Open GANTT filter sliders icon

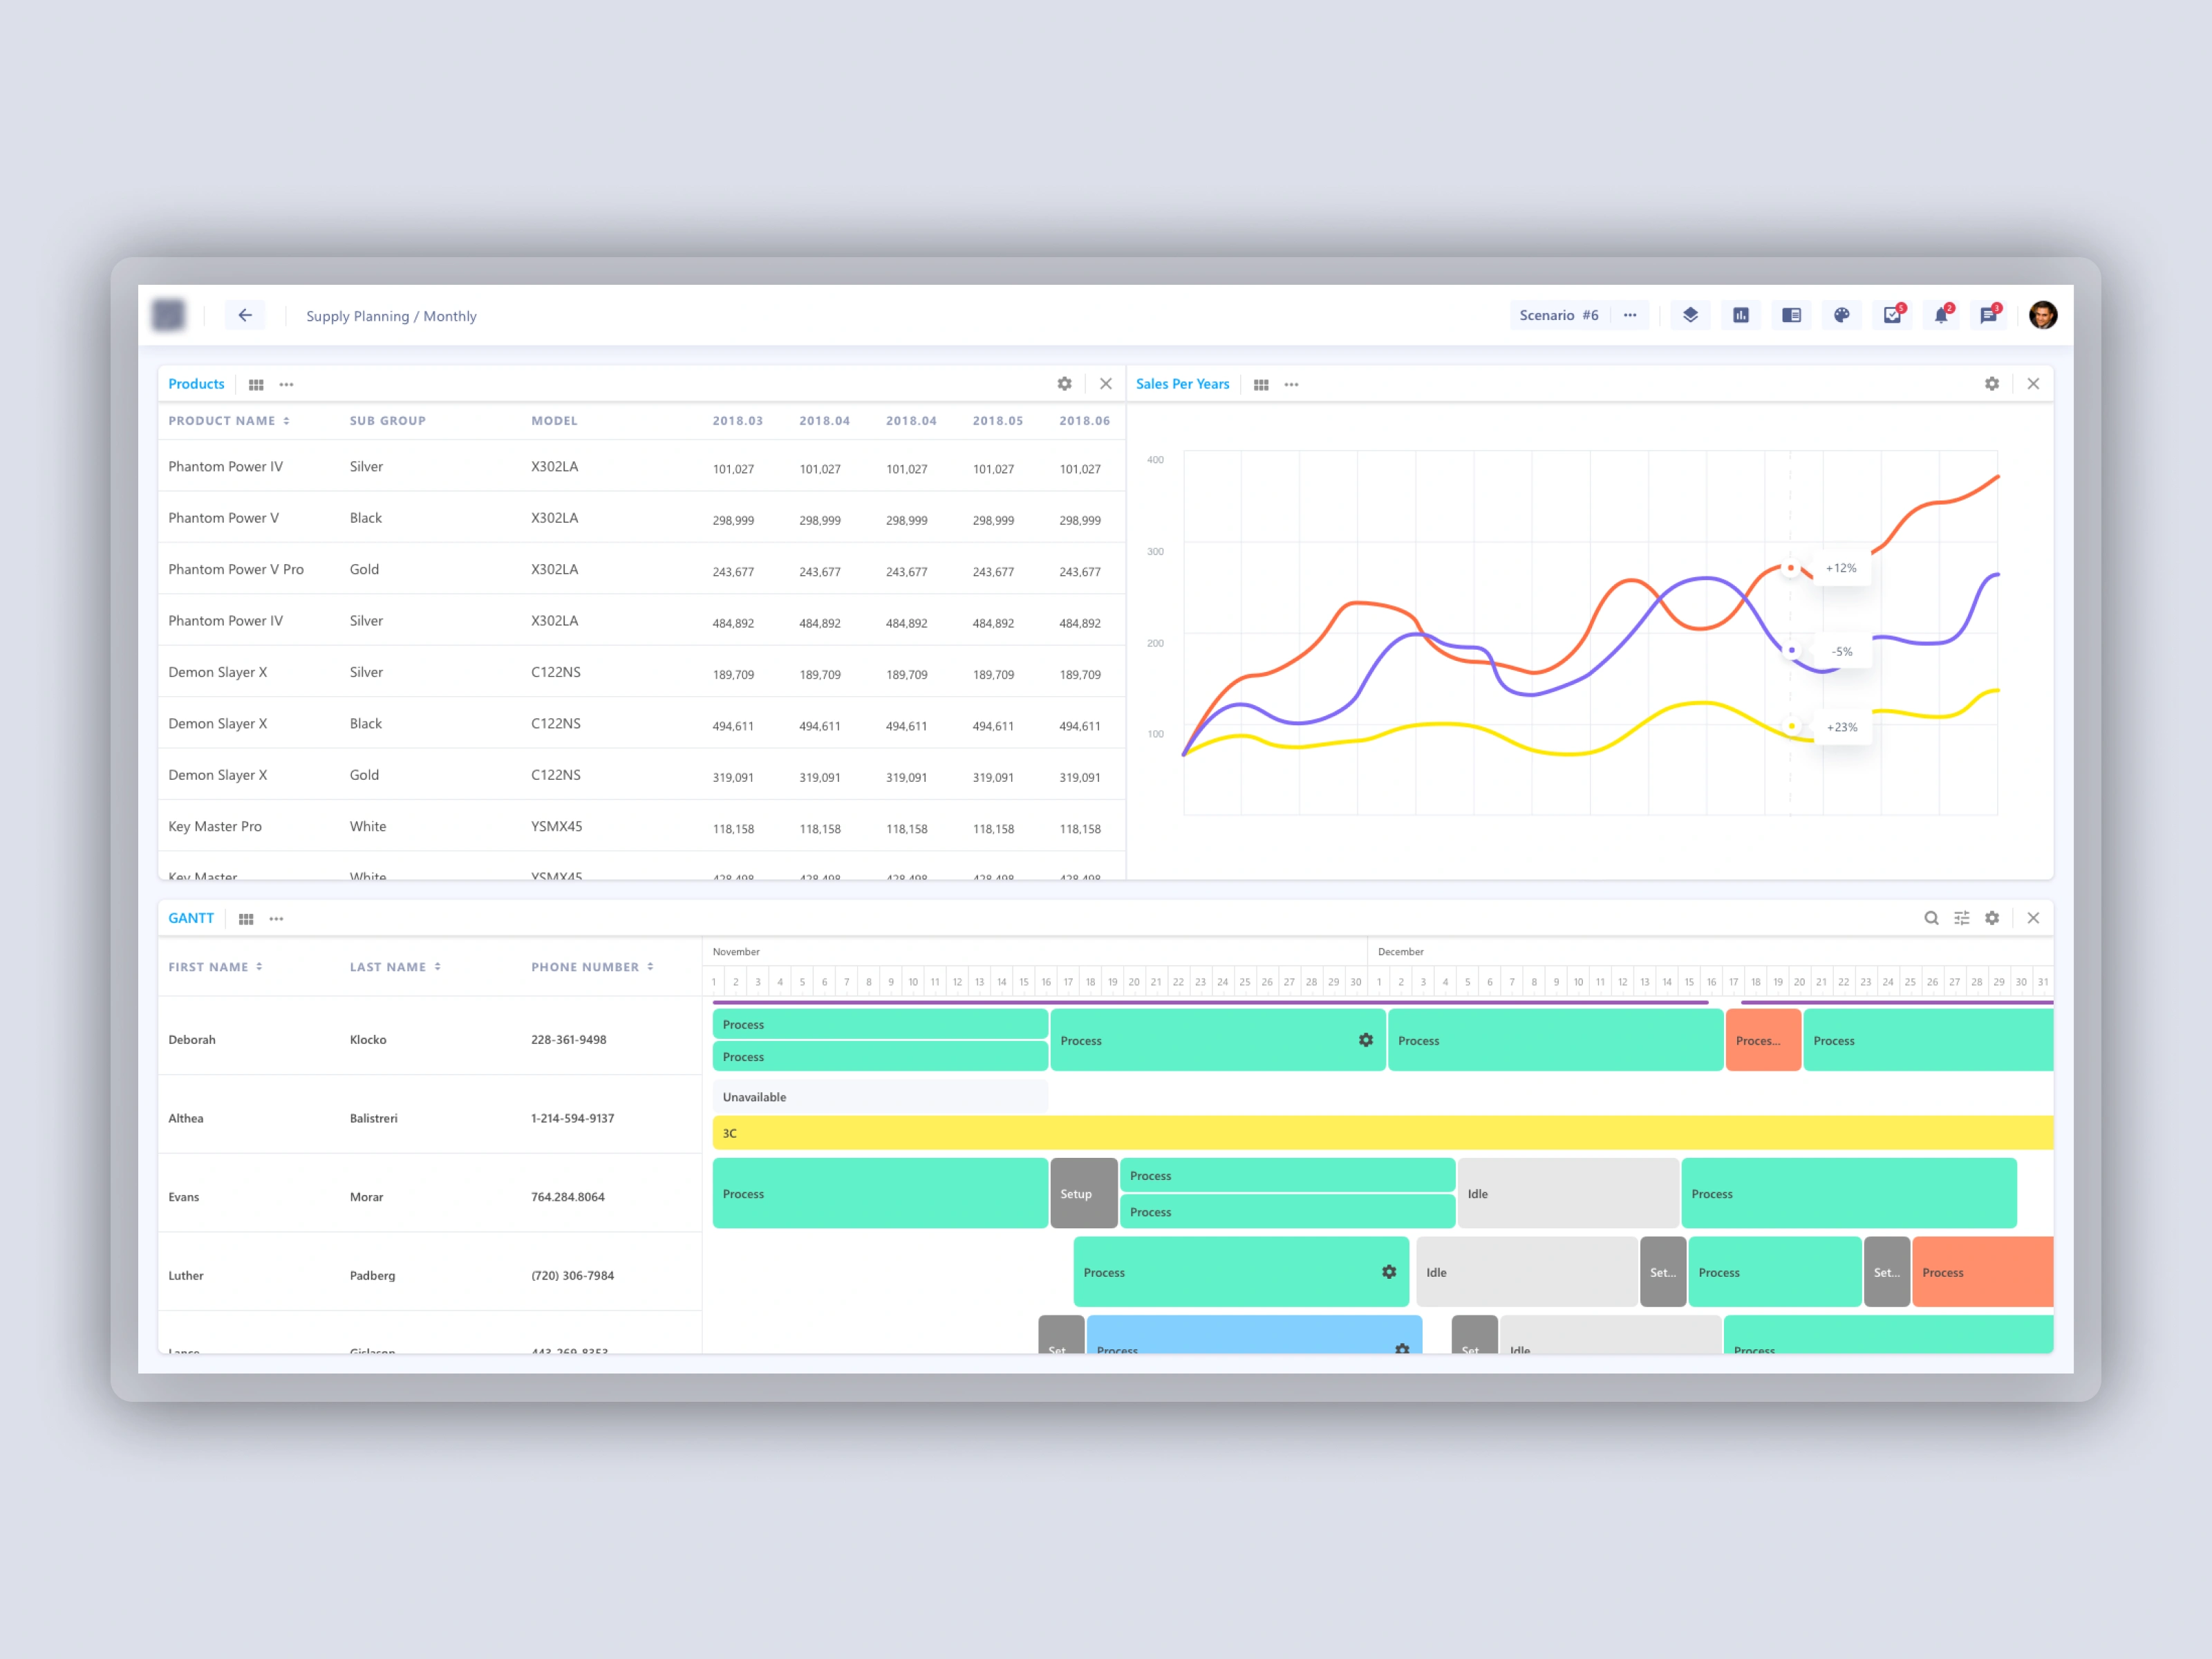[1962, 918]
